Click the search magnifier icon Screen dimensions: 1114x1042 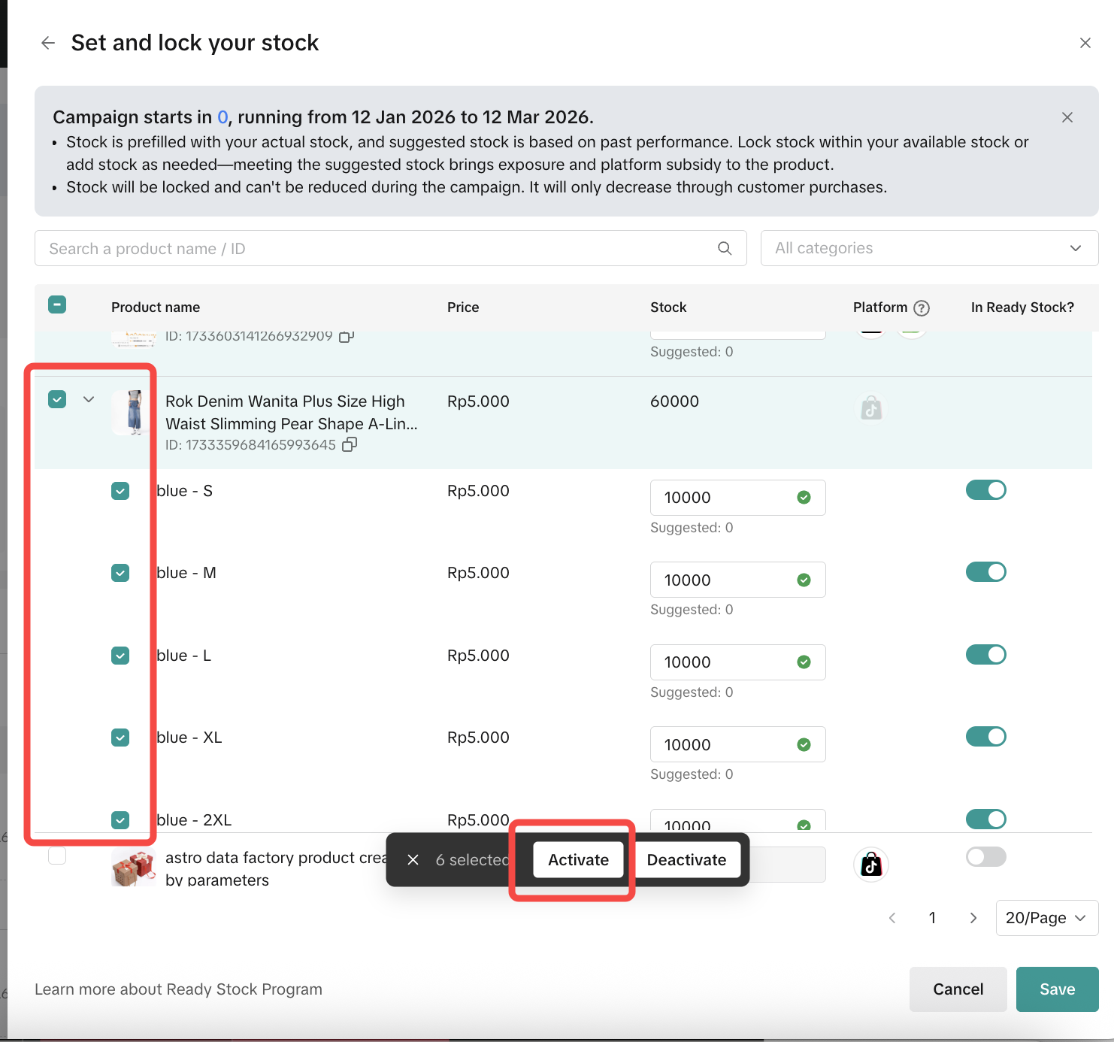coord(725,248)
